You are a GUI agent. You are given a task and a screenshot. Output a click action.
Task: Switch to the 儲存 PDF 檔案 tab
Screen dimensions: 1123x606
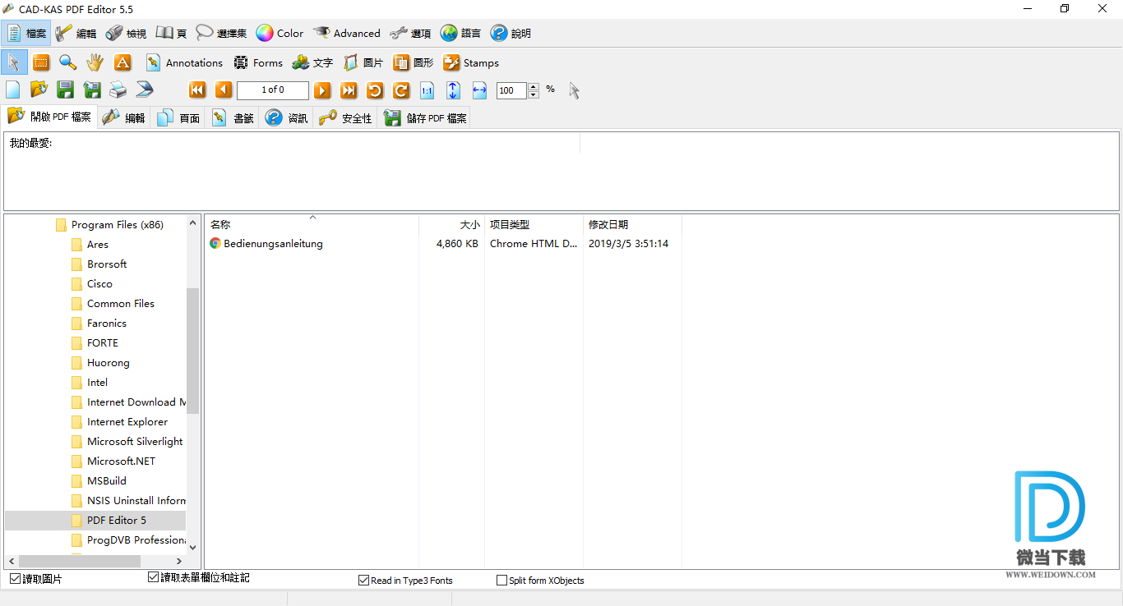(x=426, y=118)
